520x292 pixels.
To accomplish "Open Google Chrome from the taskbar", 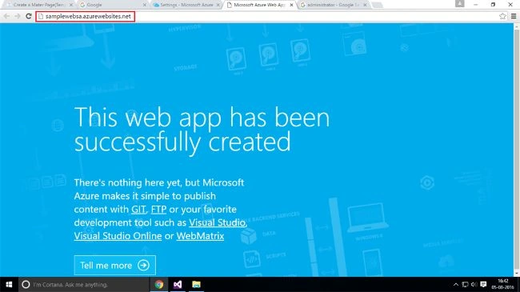I will [x=159, y=284].
